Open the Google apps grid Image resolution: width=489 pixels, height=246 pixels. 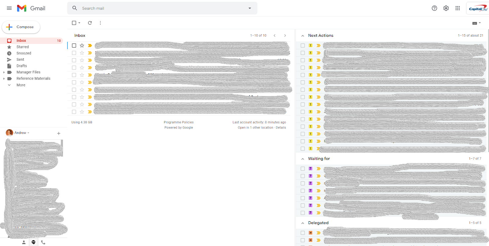click(458, 8)
